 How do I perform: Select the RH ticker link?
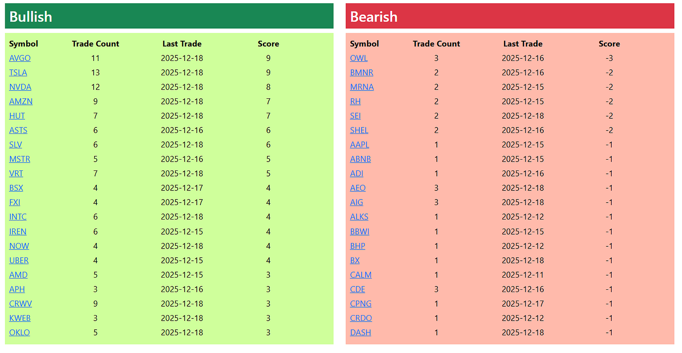pos(356,102)
